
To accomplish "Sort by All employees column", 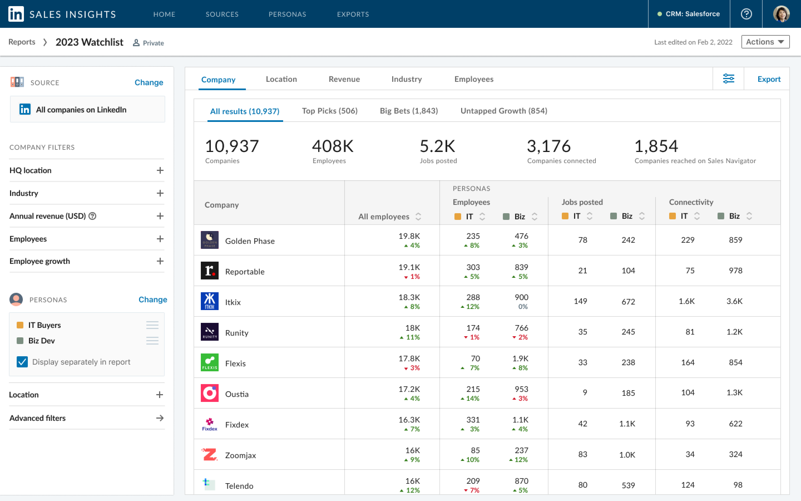I will (418, 216).
